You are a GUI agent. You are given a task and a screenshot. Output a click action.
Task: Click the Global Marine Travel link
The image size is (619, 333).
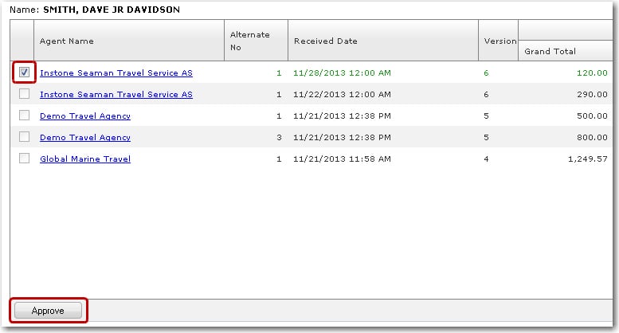coord(85,159)
